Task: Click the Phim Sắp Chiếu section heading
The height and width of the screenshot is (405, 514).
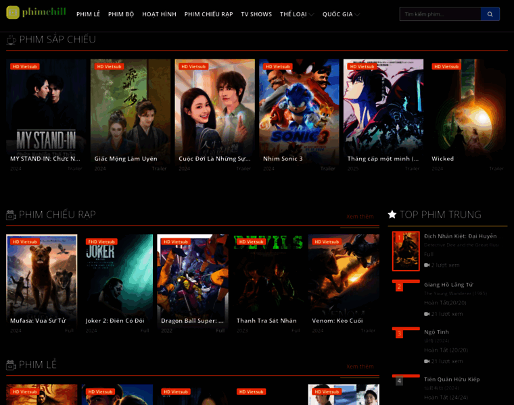Action: click(57, 40)
